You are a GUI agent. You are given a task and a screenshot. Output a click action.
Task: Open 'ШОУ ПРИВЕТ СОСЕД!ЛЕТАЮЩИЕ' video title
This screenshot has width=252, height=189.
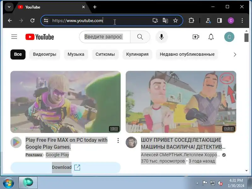pos(183,143)
